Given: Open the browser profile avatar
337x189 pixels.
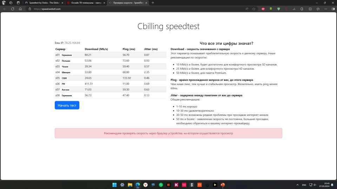Looking at the screenshot, I should point(4,3).
